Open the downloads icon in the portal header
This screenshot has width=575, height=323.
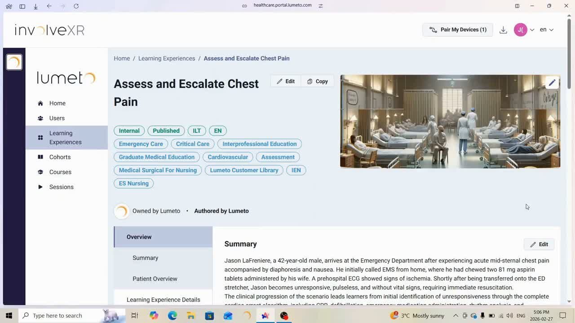click(503, 30)
